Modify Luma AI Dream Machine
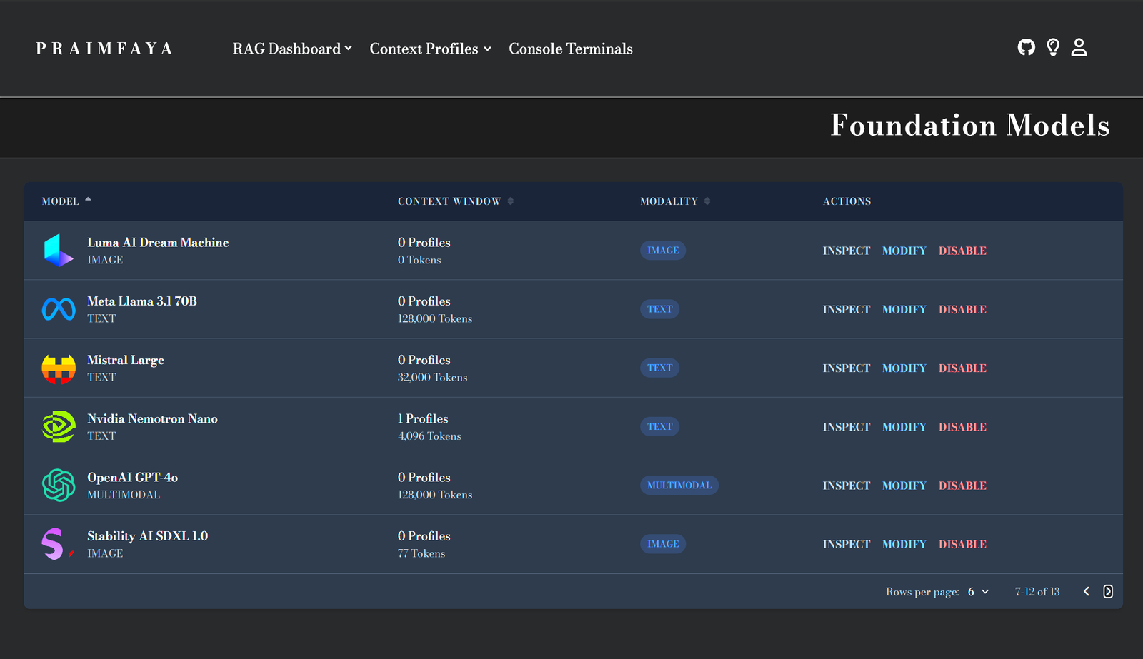The image size is (1143, 659). [x=904, y=251]
